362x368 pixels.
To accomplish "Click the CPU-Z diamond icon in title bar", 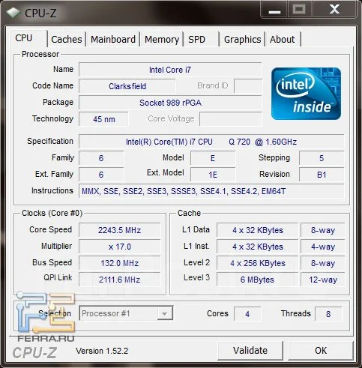I will pos(13,13).
